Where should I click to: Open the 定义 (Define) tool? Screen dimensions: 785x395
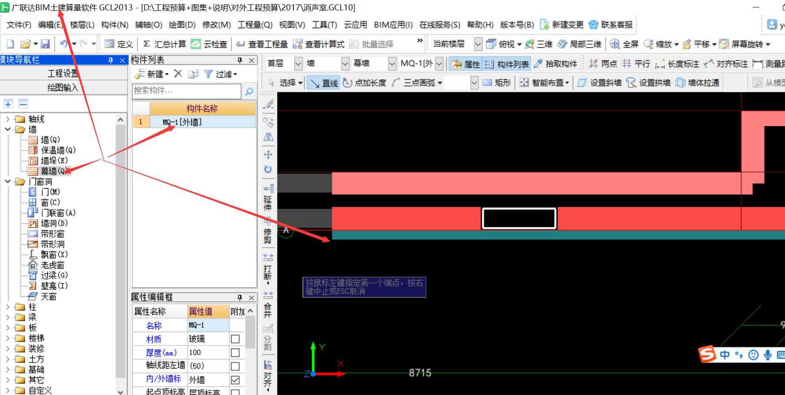click(119, 44)
